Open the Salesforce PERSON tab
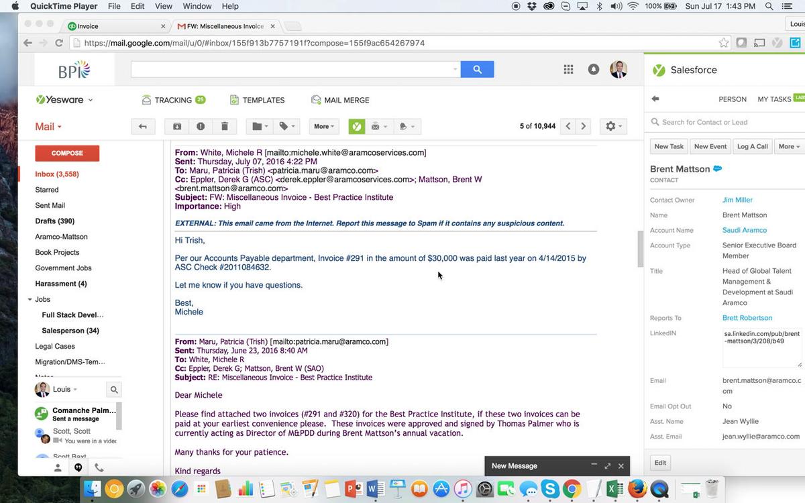805x503 pixels. 733,99
